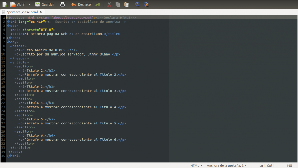Close the primera_clase.html tab
Viewport: 298px width, 168px height.
point(41,12)
